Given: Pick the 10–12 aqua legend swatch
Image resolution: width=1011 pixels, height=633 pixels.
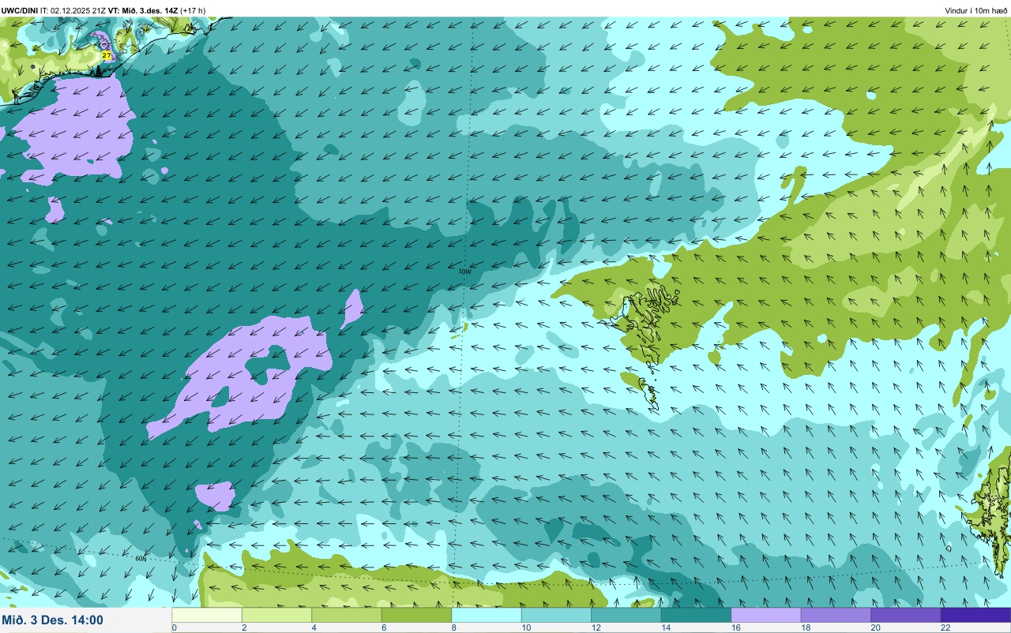Looking at the screenshot, I should tap(556, 615).
